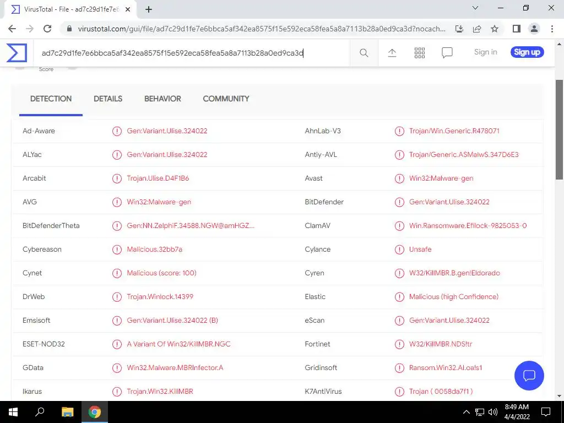The width and height of the screenshot is (564, 423).
Task: Open the Chrome three-dot menu
Action: point(552,29)
